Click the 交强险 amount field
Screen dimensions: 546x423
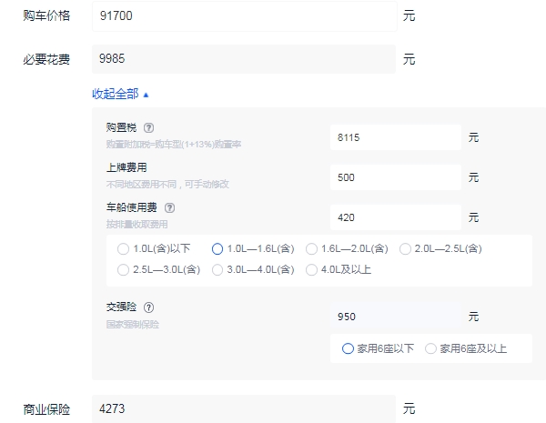tap(395, 317)
